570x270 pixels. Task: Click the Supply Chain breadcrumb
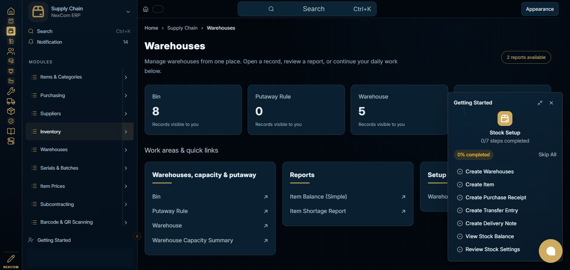point(182,28)
